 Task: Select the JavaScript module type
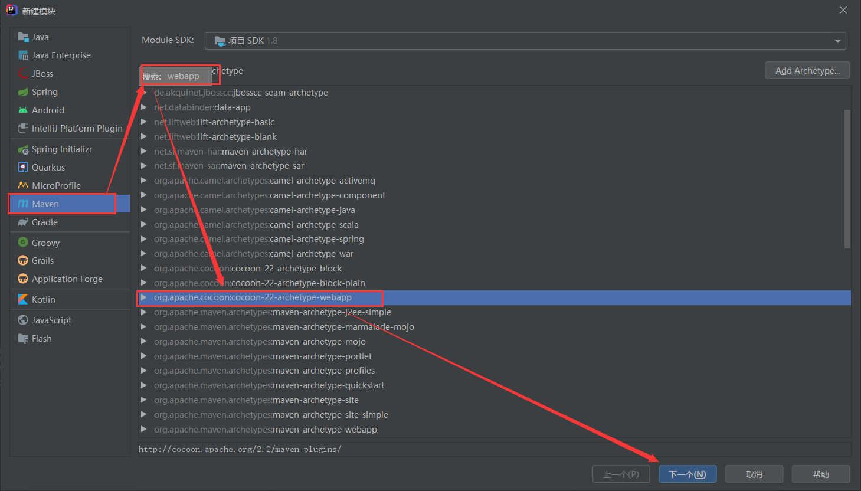coord(70,320)
